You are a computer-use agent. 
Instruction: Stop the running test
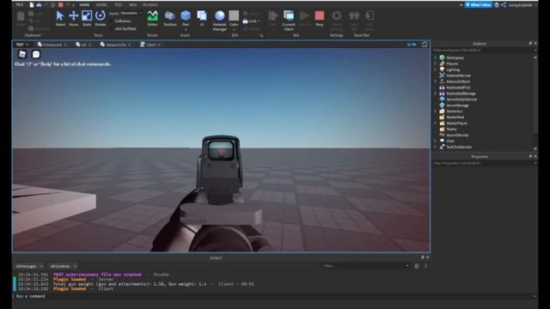click(x=319, y=18)
